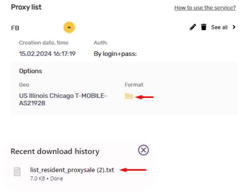The height and width of the screenshot is (196, 241).
Task: Click the Recent download history title
Action: 55,151
